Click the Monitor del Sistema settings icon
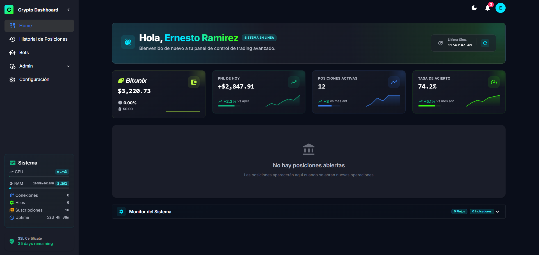Image resolution: width=539 pixels, height=255 pixels. point(121,212)
